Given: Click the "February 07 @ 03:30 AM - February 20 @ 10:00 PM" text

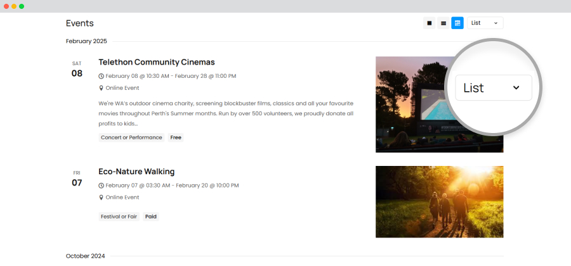Looking at the screenshot, I should [x=172, y=186].
